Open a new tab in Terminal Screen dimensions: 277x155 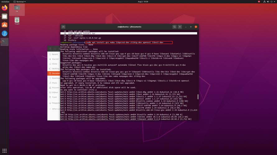pyautogui.click(x=63, y=27)
